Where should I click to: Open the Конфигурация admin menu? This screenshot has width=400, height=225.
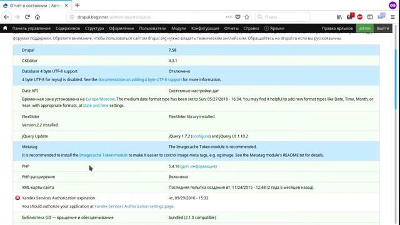click(205, 28)
